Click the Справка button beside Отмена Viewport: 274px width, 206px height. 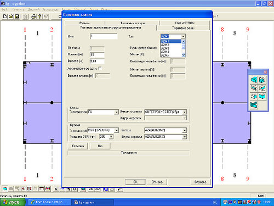point(200,182)
